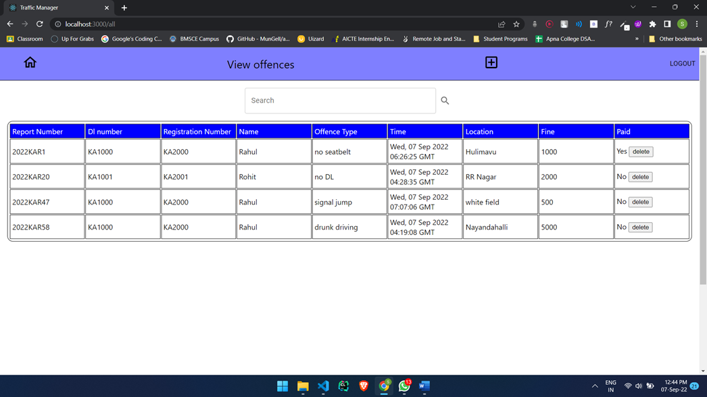Delete the offence report 2022KAR20
The height and width of the screenshot is (397, 707).
[639, 176]
